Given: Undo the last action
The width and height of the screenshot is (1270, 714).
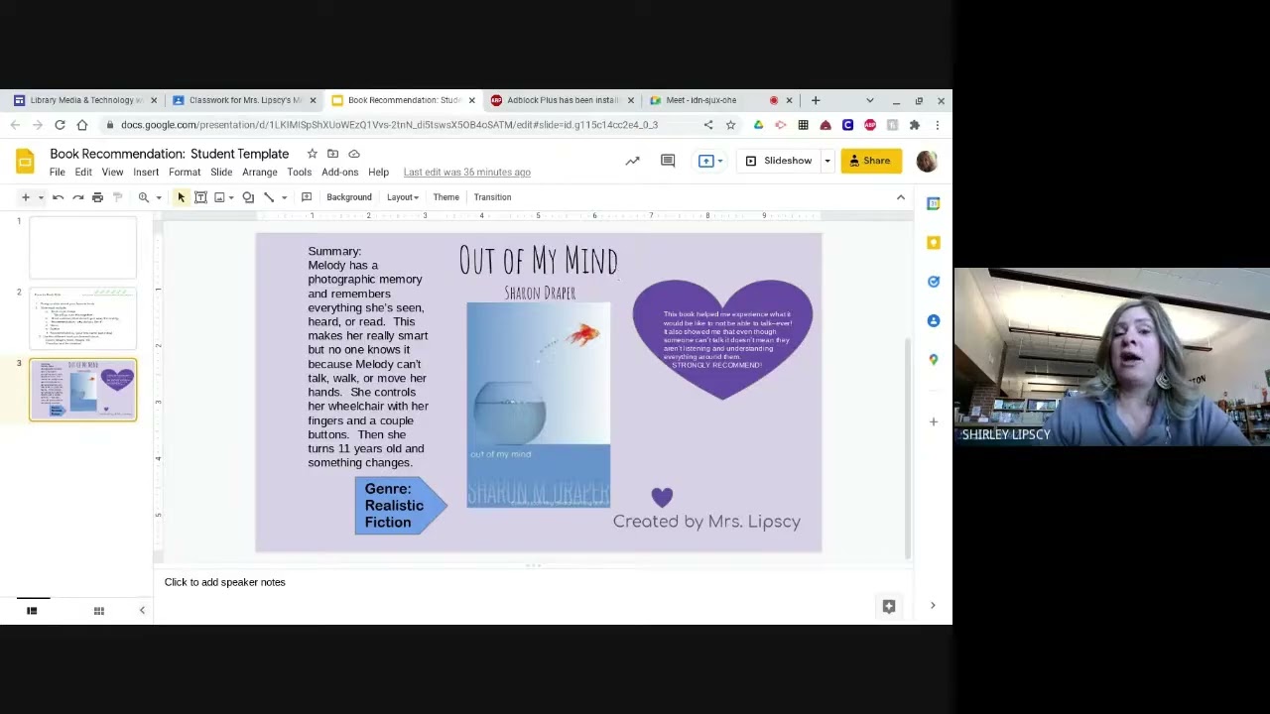Looking at the screenshot, I should (x=59, y=197).
